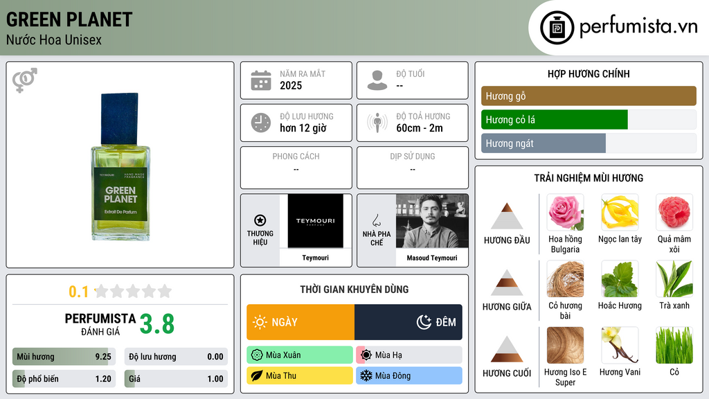Screen dimensions: 709x399
Task: Click the green 3.8 Perfumista score
Action: click(157, 324)
